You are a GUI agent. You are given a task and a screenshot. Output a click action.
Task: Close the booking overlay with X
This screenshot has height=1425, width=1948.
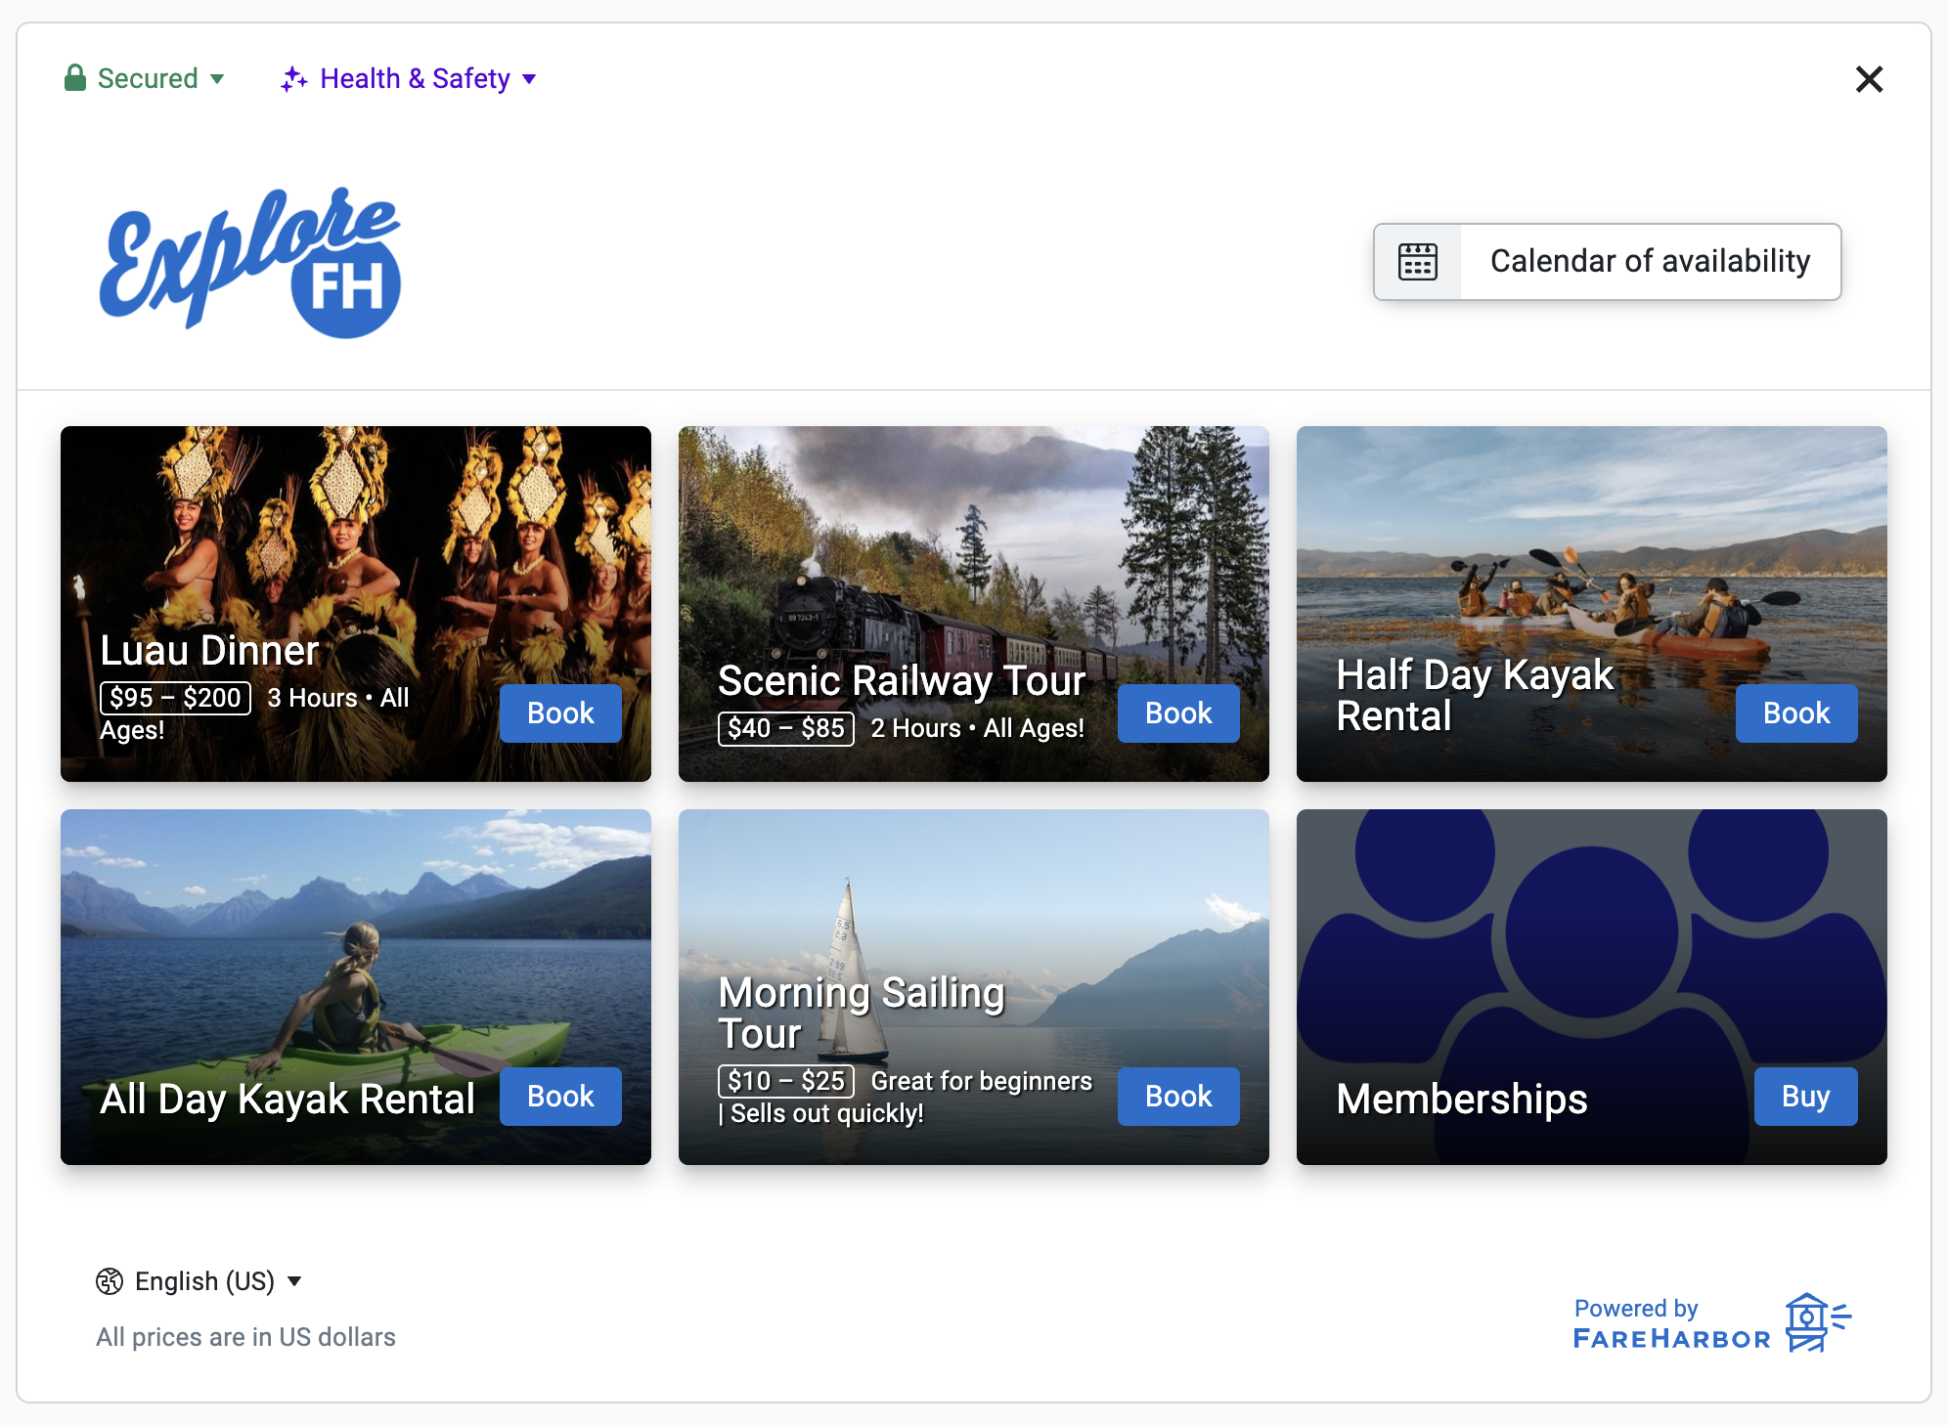click(1869, 79)
